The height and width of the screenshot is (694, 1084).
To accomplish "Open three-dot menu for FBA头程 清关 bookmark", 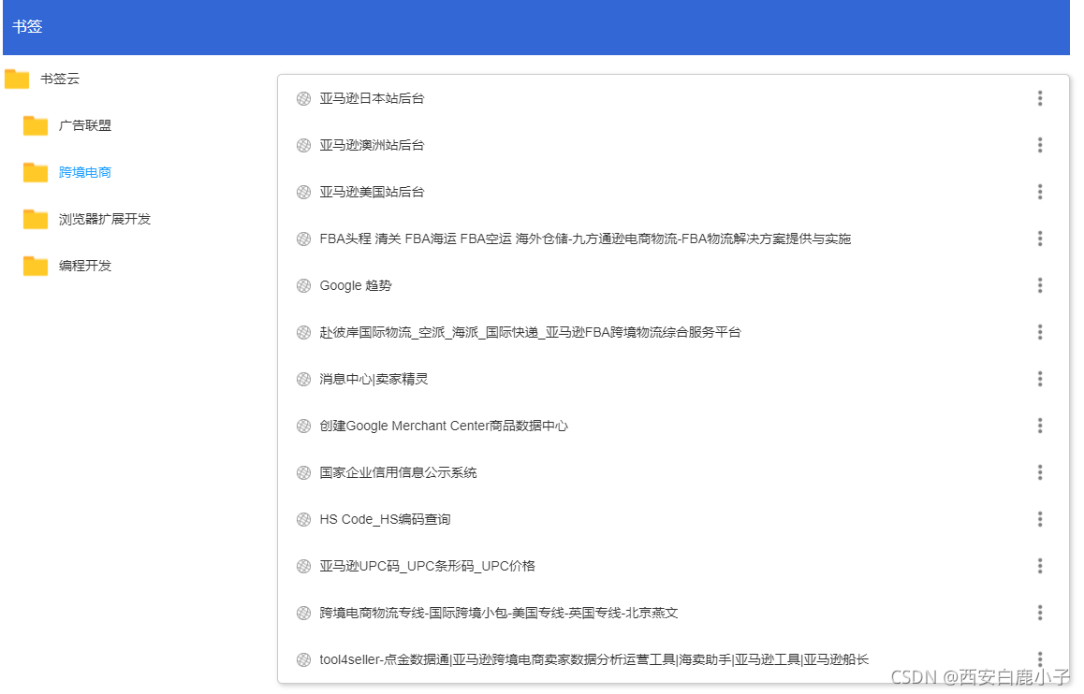I will click(x=1039, y=239).
